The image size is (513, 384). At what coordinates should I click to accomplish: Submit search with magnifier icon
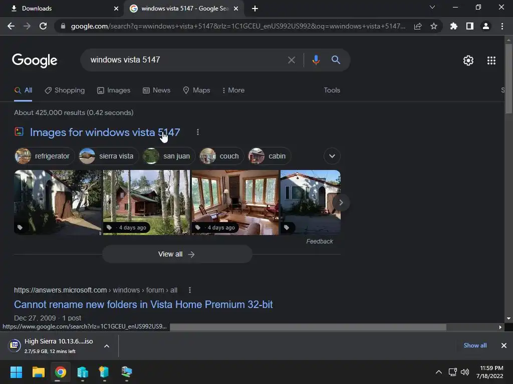(336, 60)
